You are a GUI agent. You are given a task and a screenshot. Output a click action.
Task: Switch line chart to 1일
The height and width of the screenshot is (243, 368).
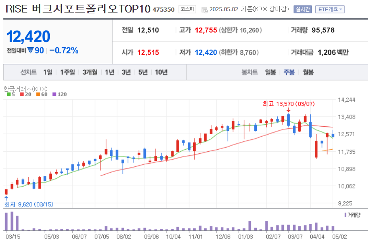pyautogui.click(x=48, y=72)
